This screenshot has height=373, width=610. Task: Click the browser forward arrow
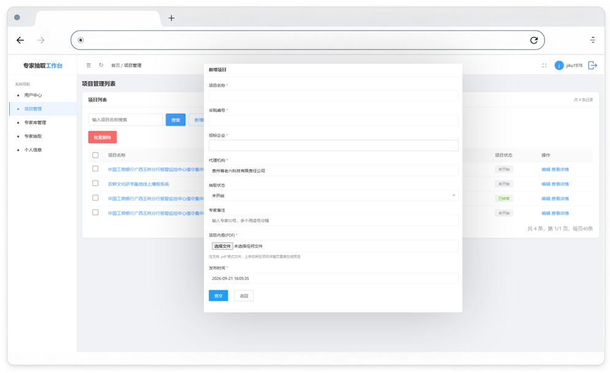coord(41,40)
